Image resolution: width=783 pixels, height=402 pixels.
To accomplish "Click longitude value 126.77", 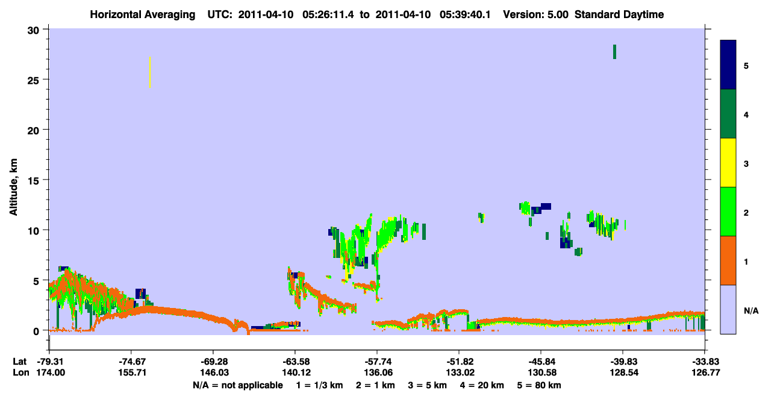I will (705, 372).
